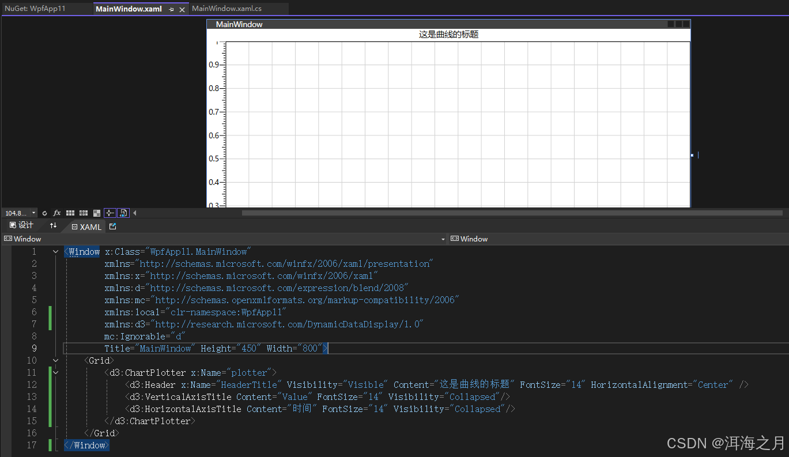Click the swap panes arrows icon
This screenshot has height=457, width=789.
tap(53, 226)
